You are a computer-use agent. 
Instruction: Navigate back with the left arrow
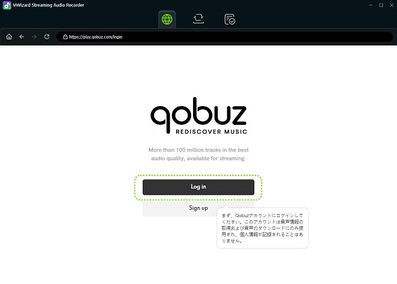pyautogui.click(x=21, y=37)
